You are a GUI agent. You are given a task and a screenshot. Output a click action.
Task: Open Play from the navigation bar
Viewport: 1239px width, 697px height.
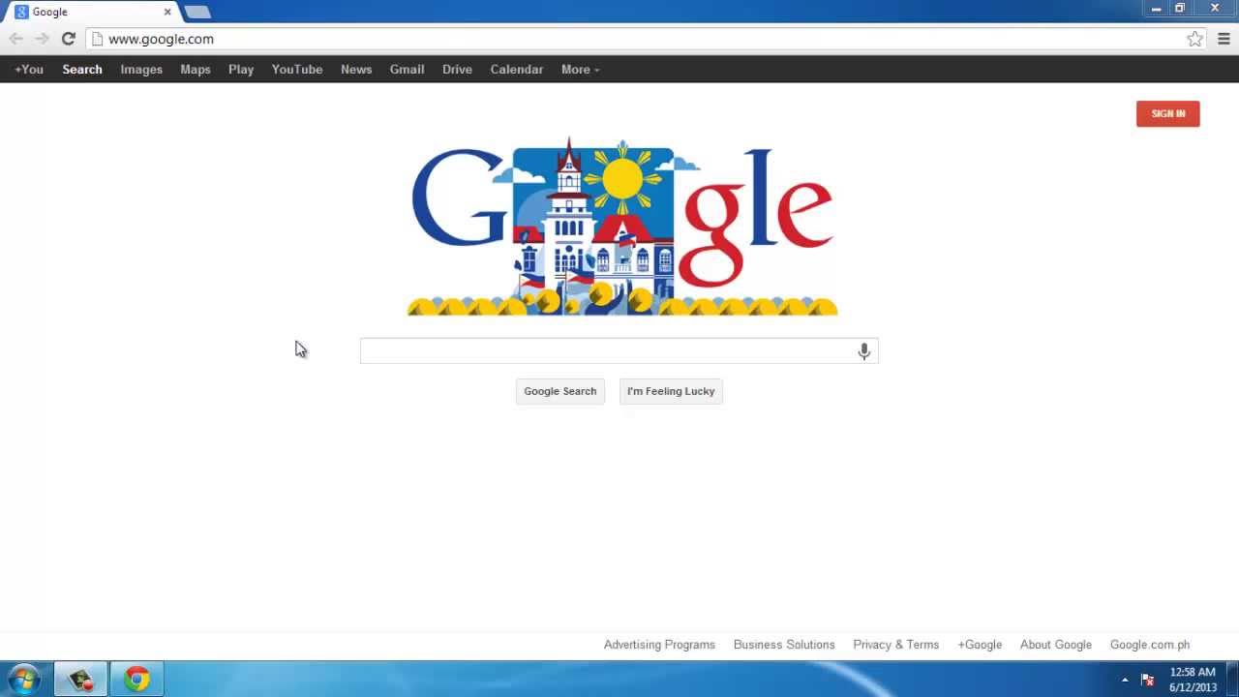241,69
